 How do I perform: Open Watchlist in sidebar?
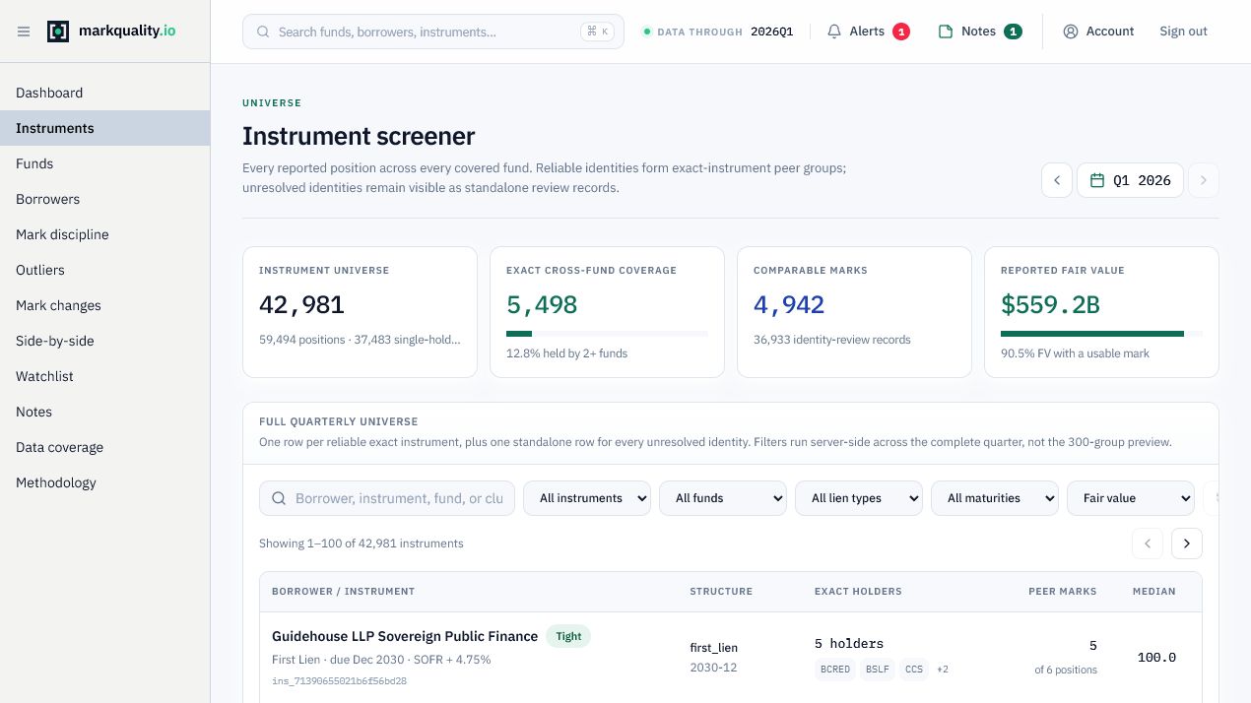click(x=105, y=376)
